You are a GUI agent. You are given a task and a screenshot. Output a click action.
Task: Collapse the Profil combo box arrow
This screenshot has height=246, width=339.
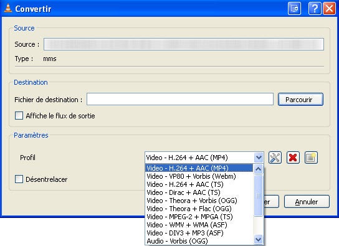coord(259,158)
